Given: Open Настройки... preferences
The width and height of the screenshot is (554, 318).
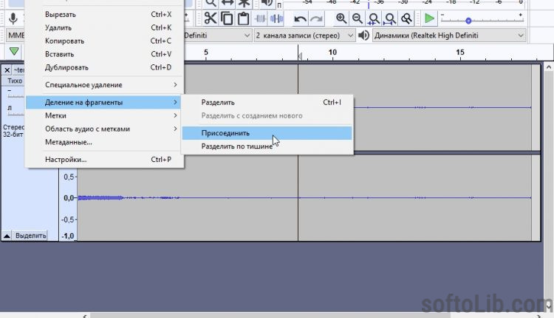Looking at the screenshot, I should (x=105, y=160).
